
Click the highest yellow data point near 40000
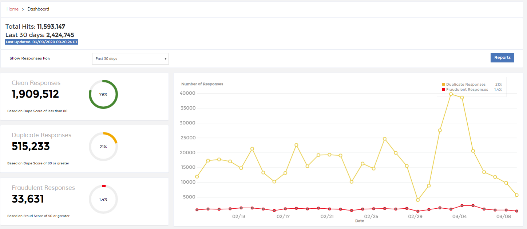coord(451,94)
